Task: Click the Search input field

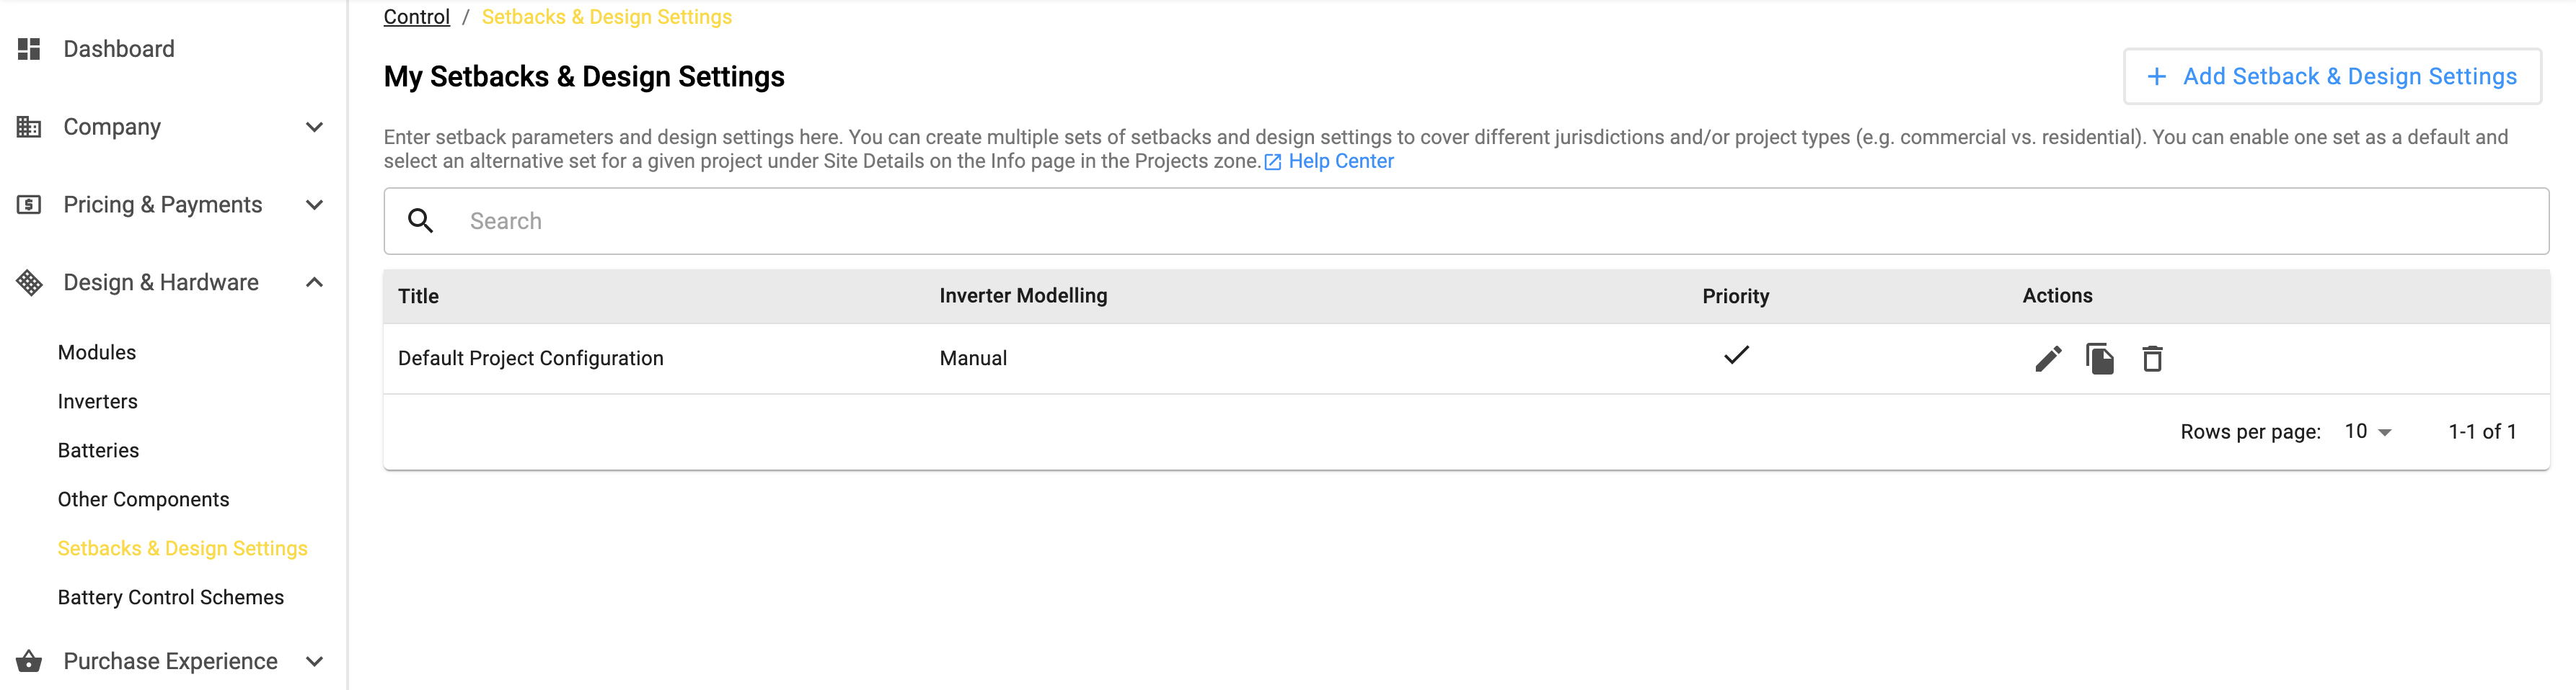Action: pos(1466,220)
